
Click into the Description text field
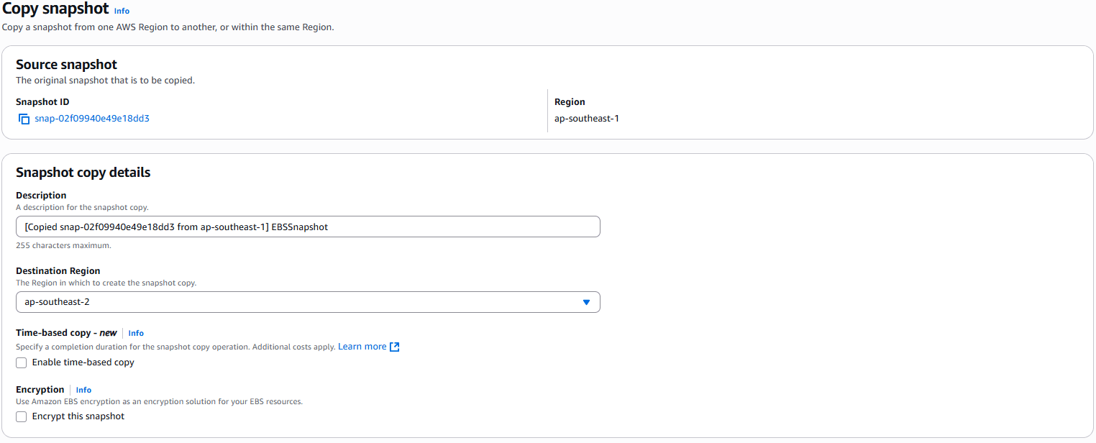pyautogui.click(x=308, y=227)
